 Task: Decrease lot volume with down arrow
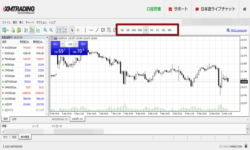click(62, 44)
